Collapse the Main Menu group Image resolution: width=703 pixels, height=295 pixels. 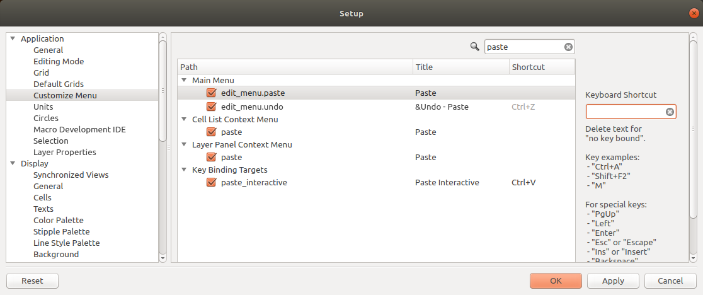click(x=184, y=80)
